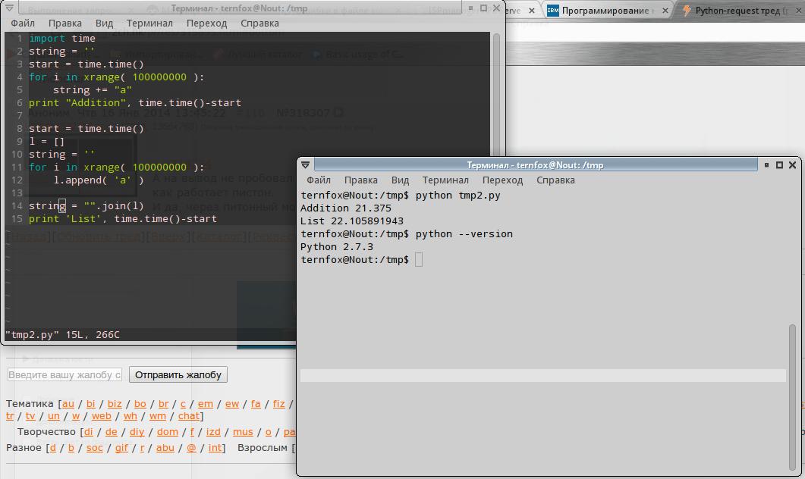Screen dimensions: 805x479
Task: Click 'Addition 21.375' output line
Action: click(345, 208)
